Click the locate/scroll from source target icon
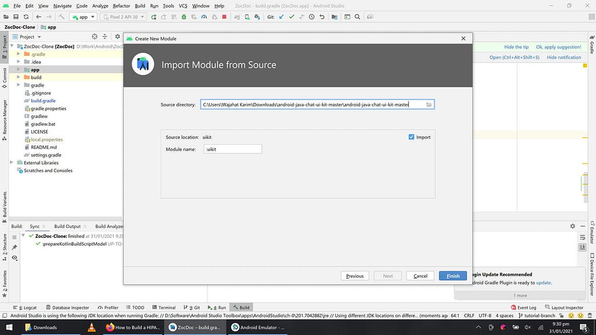 click(x=95, y=37)
